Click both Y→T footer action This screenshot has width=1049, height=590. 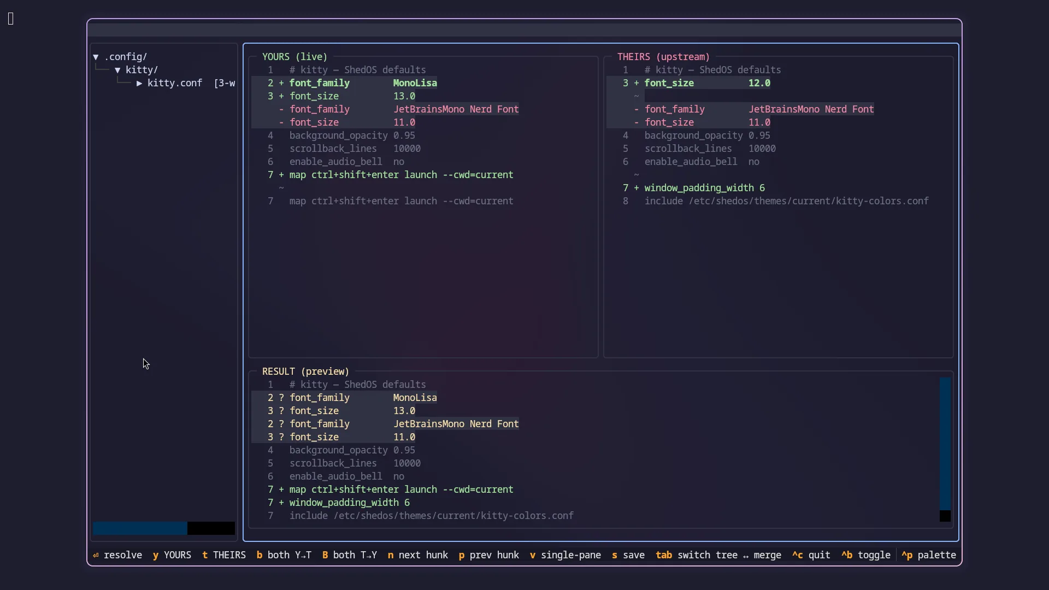pos(284,555)
